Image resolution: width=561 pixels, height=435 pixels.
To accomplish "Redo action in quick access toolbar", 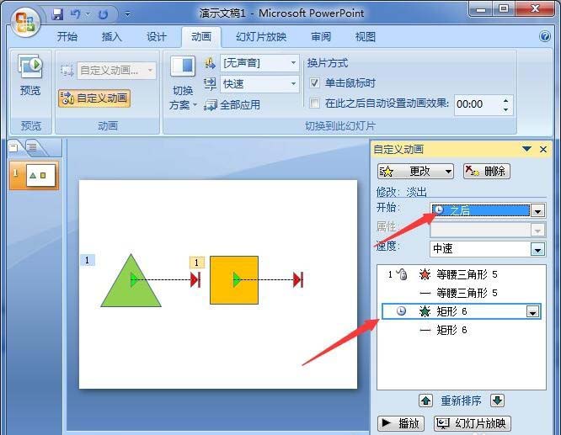I will 103,14.
